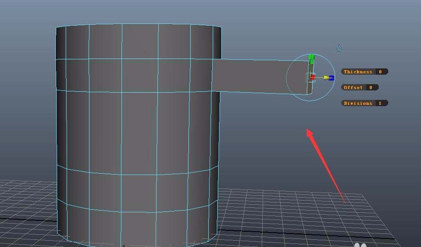Click the red X-axis manipulator handle

tap(313, 77)
